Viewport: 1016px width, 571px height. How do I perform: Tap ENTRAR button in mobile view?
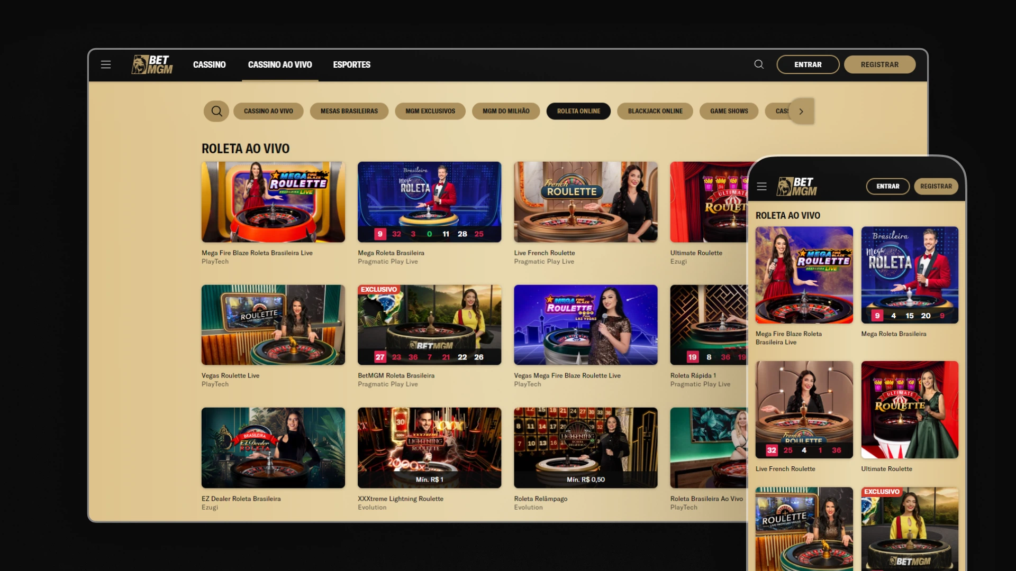click(888, 186)
